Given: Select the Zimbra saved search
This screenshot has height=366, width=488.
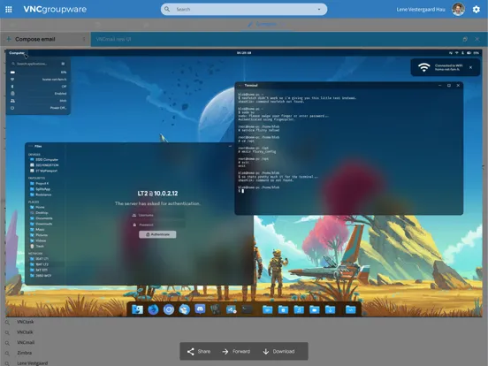Looking at the screenshot, I should coord(24,353).
